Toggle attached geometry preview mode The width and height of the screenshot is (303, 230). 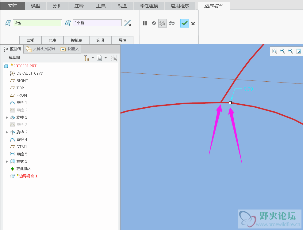tap(163, 23)
